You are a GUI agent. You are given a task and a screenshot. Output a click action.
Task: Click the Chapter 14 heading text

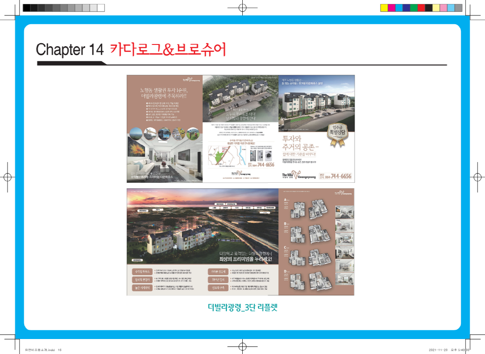coord(70,49)
